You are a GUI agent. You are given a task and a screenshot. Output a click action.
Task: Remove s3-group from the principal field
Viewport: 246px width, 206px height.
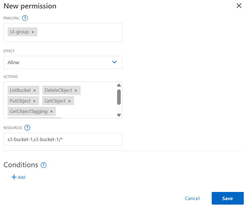33,32
